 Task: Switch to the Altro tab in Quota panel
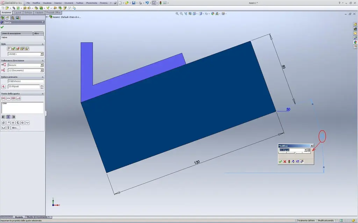(x=38, y=33)
